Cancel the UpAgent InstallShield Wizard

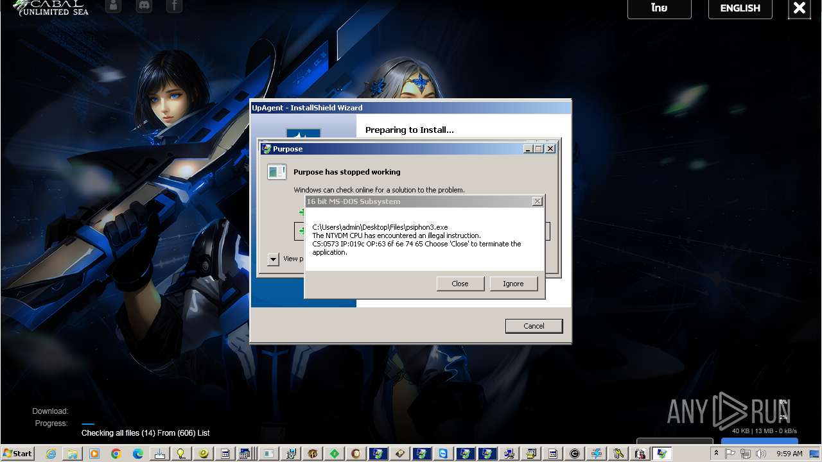pos(534,326)
